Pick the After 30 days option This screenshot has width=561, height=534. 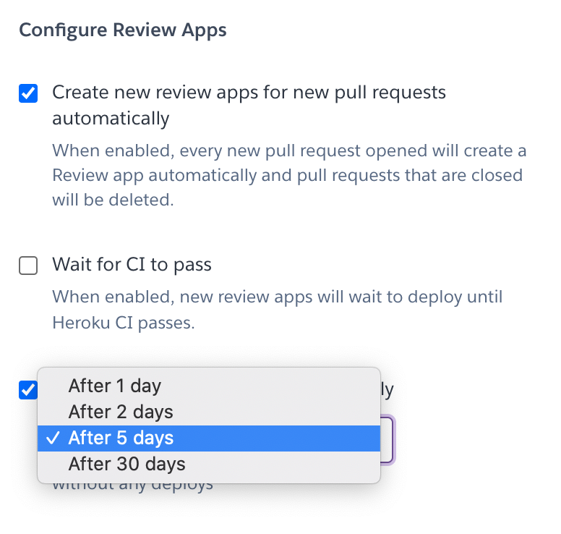tap(127, 464)
